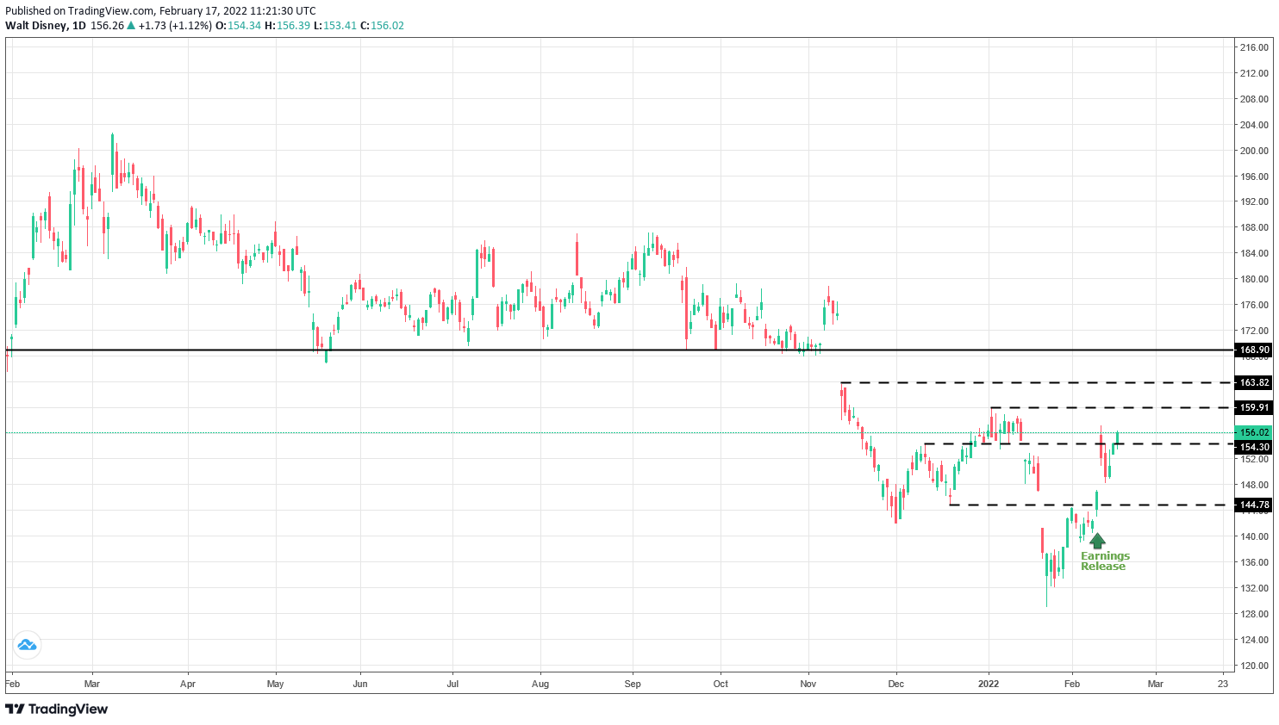The height and width of the screenshot is (725, 1279).
Task: Click the TradingView logo at the bottom
Action: coord(57,710)
